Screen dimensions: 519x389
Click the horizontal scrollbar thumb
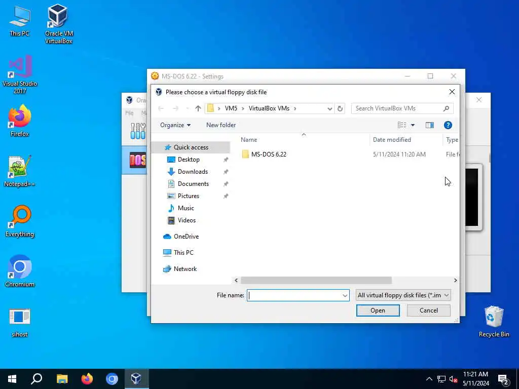(x=316, y=281)
